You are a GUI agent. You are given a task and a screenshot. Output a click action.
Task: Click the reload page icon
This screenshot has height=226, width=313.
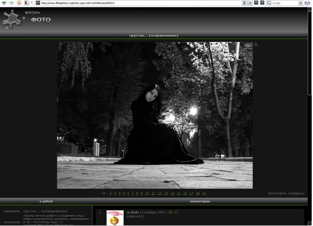19,3
